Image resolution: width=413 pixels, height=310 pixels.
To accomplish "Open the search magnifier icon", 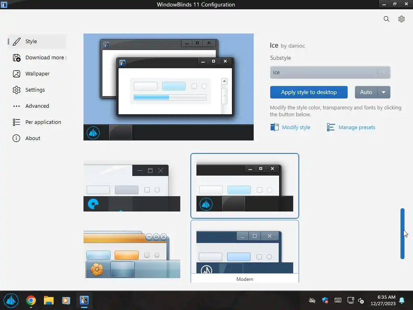I will (x=386, y=19).
